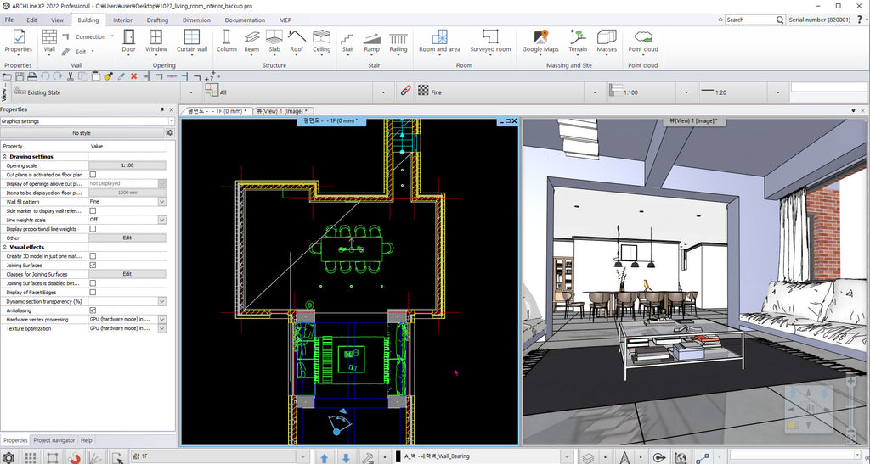Select the Wall tool in ribbon

coord(49,40)
